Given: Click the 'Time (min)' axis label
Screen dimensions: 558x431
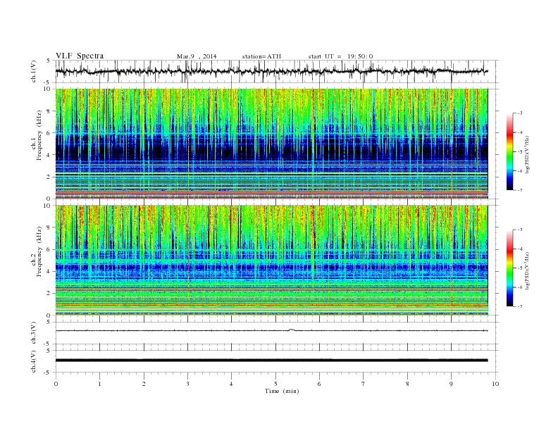Looking at the screenshot, I should (x=282, y=391).
